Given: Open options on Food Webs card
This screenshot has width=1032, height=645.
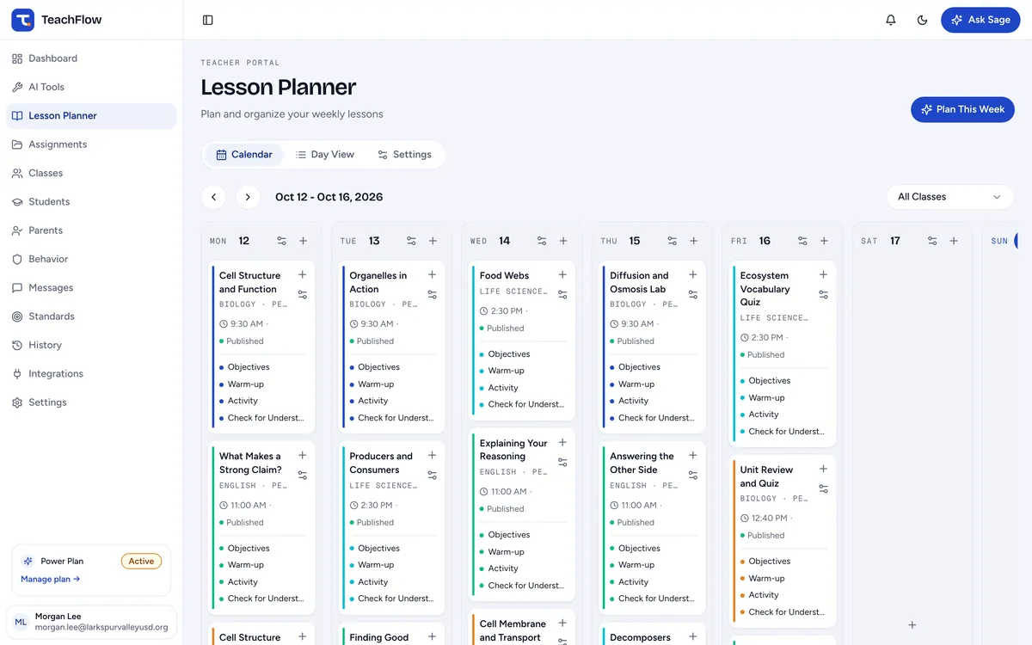Looking at the screenshot, I should [562, 294].
